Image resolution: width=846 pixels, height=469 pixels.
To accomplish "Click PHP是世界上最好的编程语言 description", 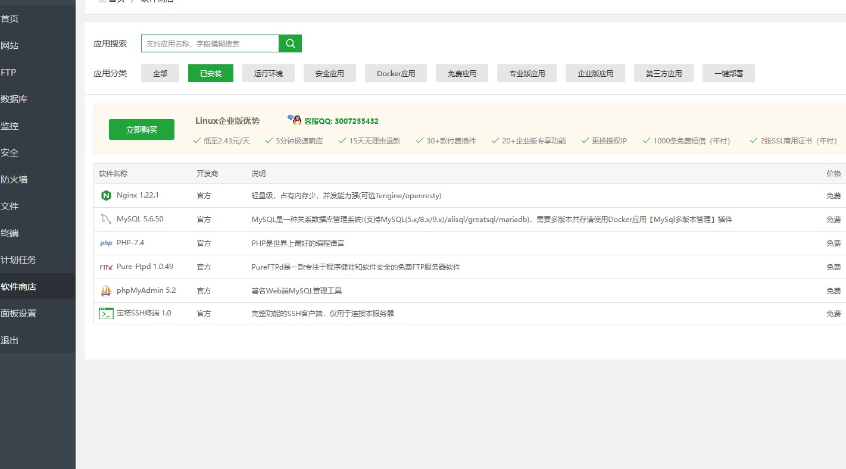I will pyautogui.click(x=298, y=243).
